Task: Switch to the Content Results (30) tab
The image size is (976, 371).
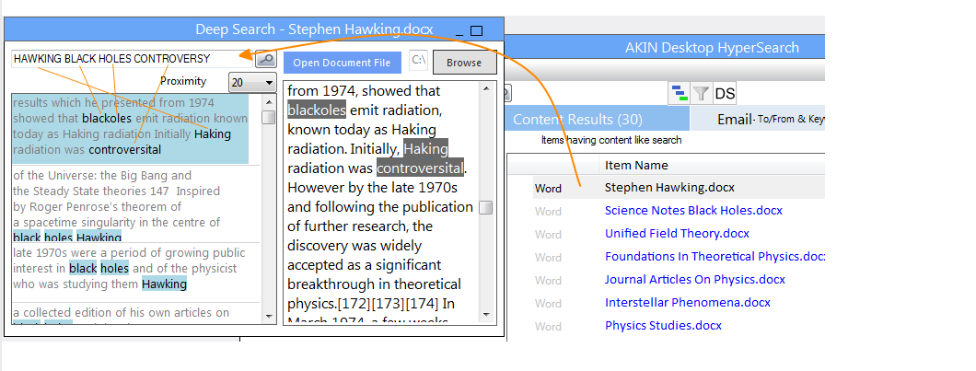Action: click(598, 119)
